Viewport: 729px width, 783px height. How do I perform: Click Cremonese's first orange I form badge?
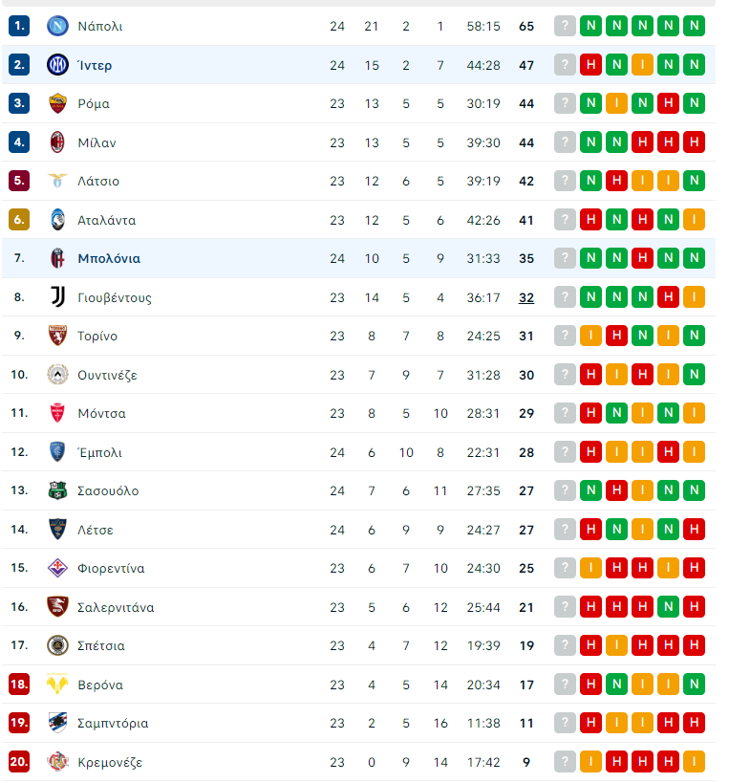tap(590, 762)
